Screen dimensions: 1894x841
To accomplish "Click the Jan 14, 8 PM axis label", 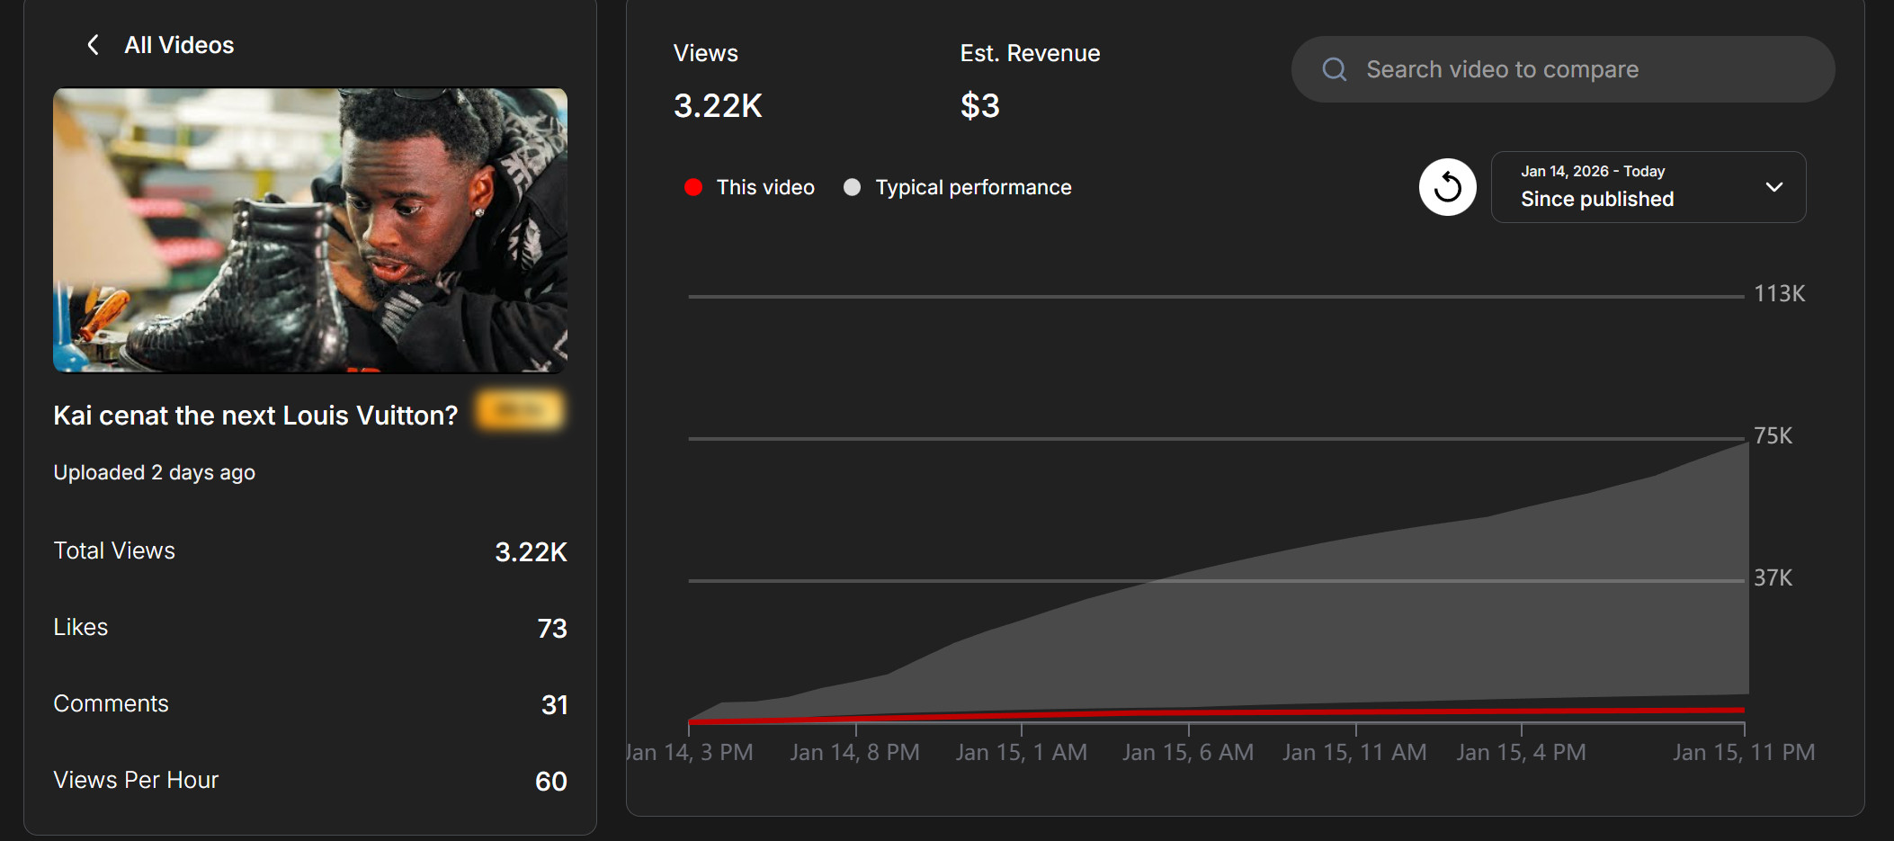I will pyautogui.click(x=854, y=753).
